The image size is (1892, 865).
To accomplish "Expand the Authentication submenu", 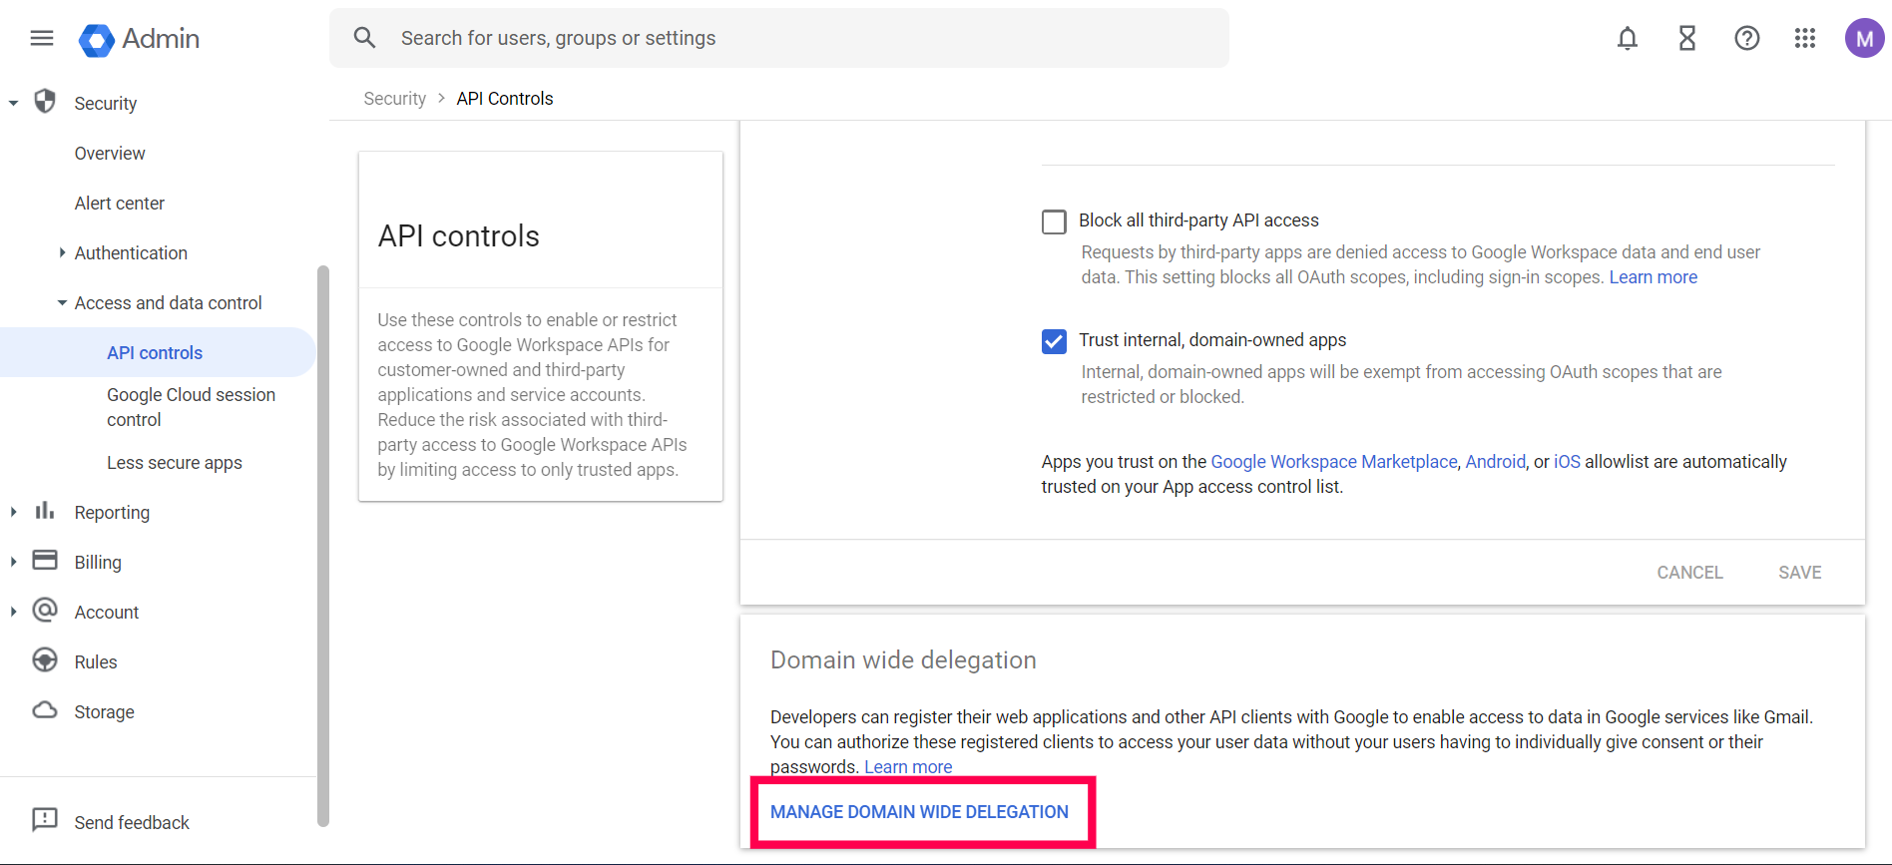I will (62, 253).
